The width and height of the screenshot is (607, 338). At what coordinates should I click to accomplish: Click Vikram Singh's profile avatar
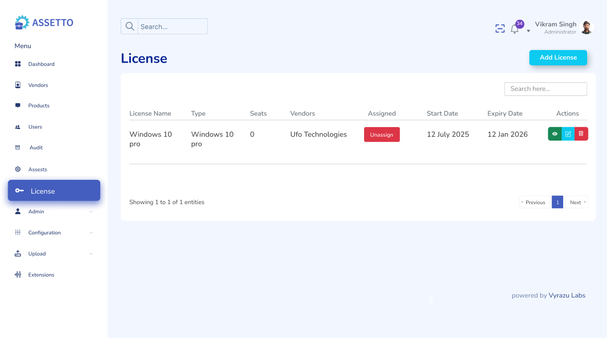586,27
